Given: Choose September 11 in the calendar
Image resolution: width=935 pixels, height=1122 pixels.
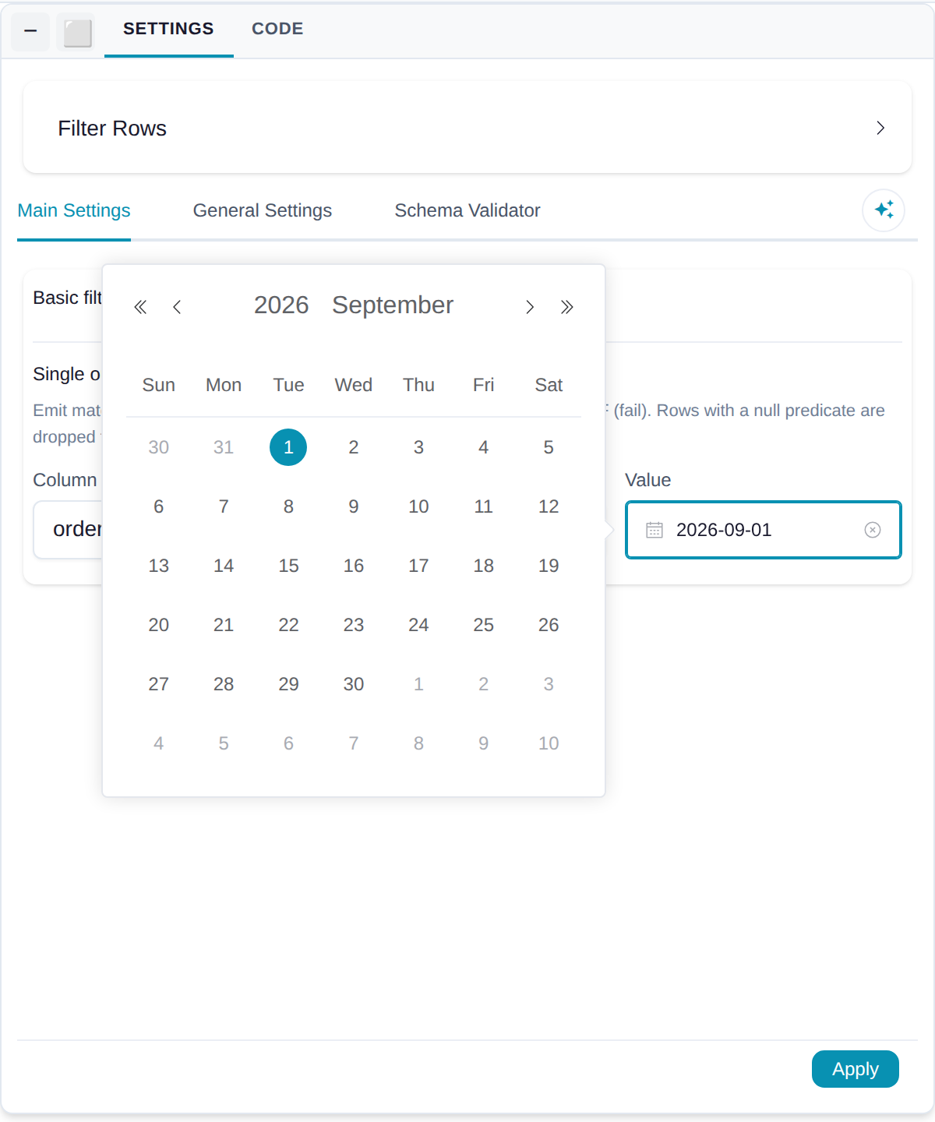Looking at the screenshot, I should (484, 506).
